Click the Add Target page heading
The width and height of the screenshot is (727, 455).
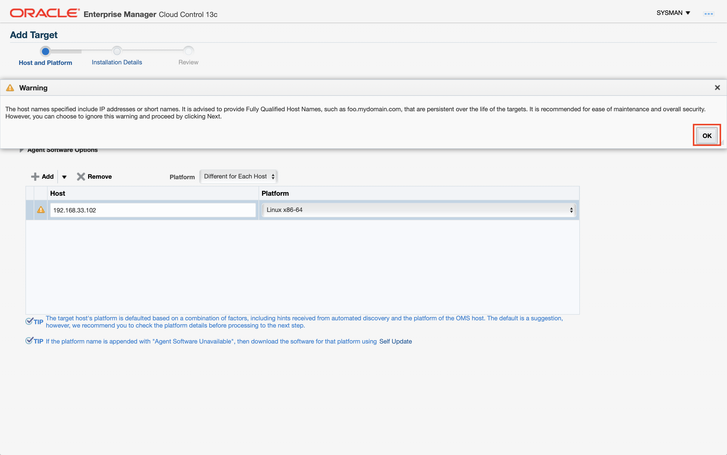point(34,35)
